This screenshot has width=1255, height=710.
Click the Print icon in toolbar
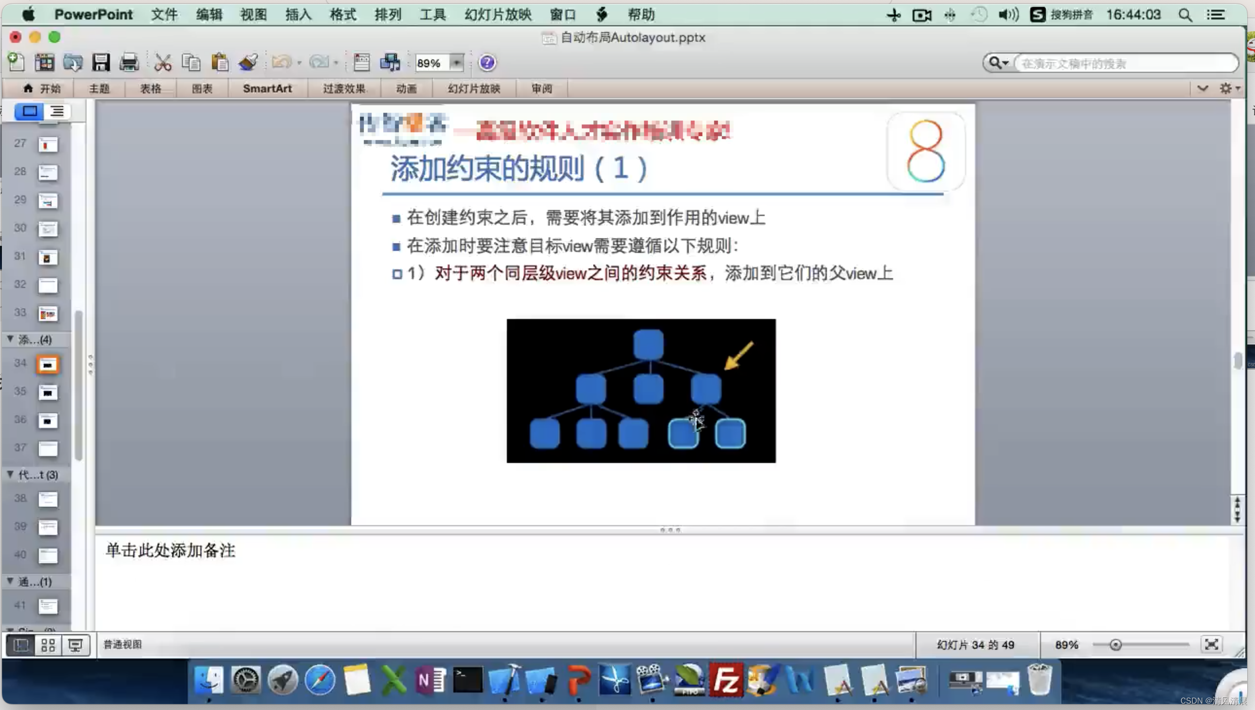coord(129,62)
